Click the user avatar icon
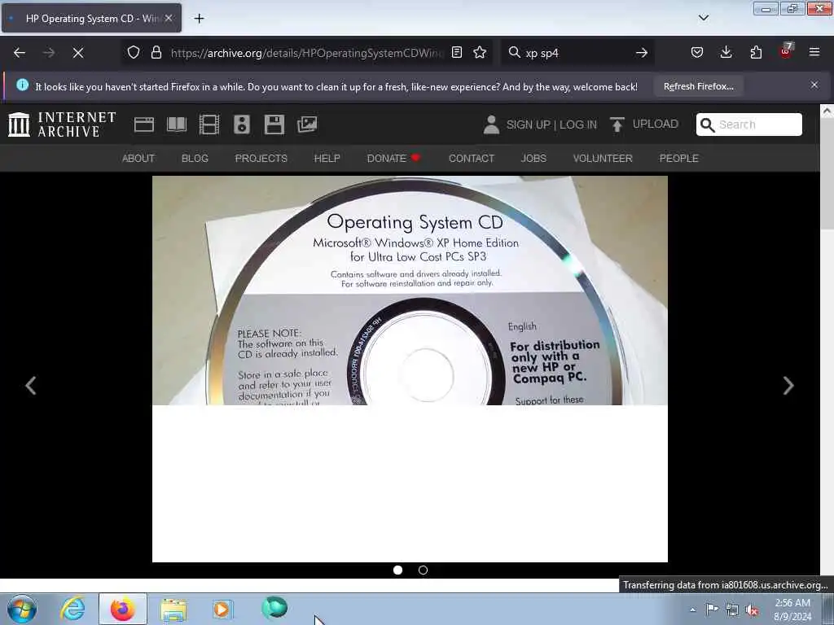Viewport: 834px width, 625px height. click(x=491, y=125)
